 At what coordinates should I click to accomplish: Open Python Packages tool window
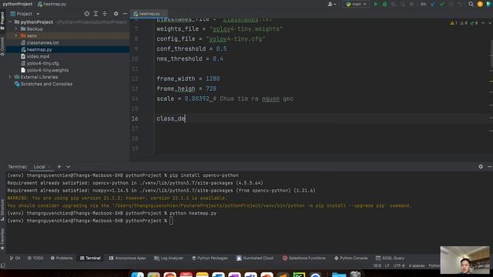210,259
